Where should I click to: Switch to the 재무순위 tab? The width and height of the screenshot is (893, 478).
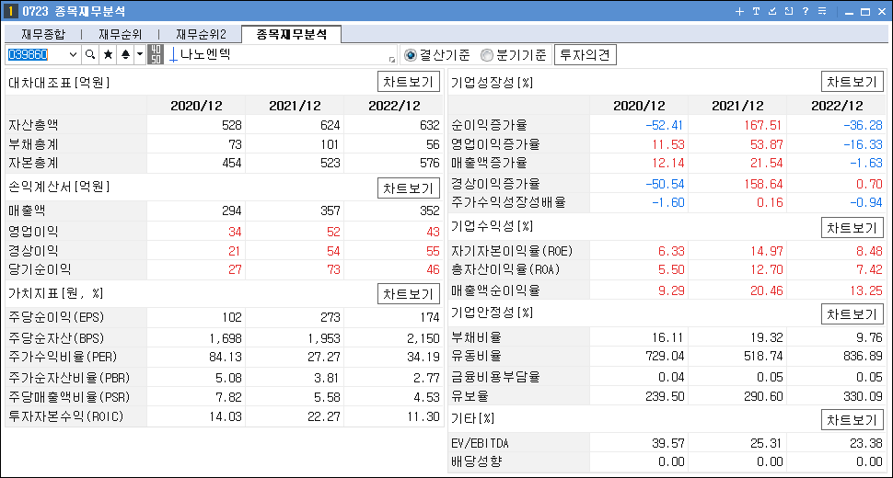[x=121, y=35]
